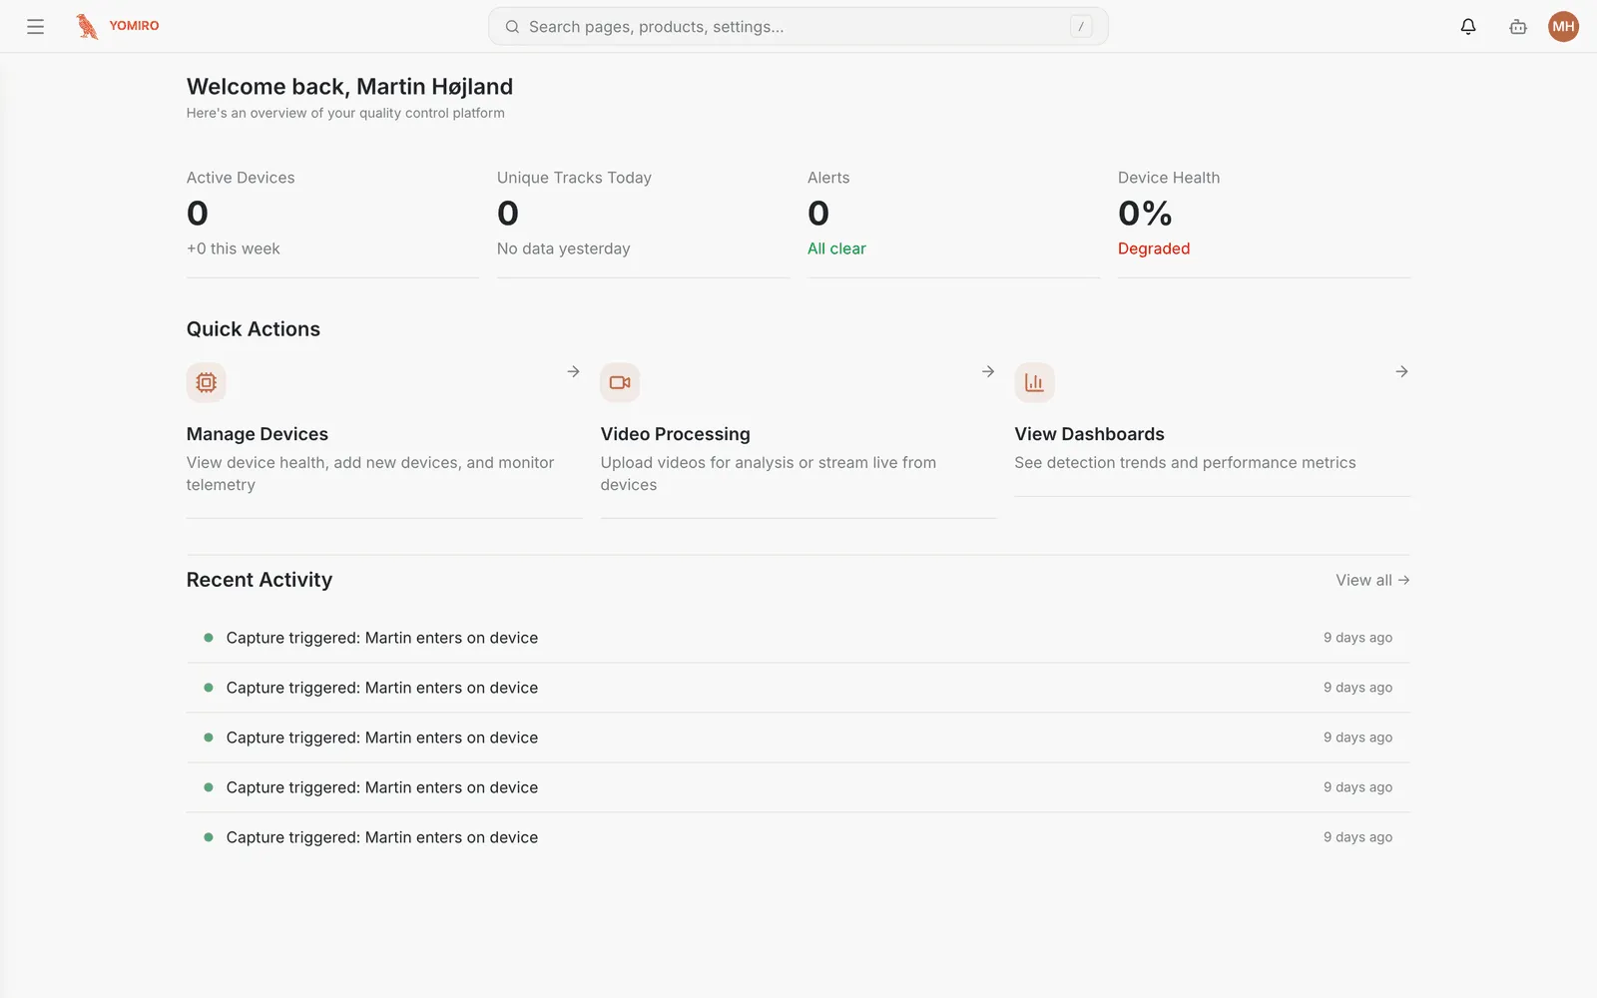Screen dimensions: 1597x998
Task: Click the Quick Actions heading
Action: (254, 329)
